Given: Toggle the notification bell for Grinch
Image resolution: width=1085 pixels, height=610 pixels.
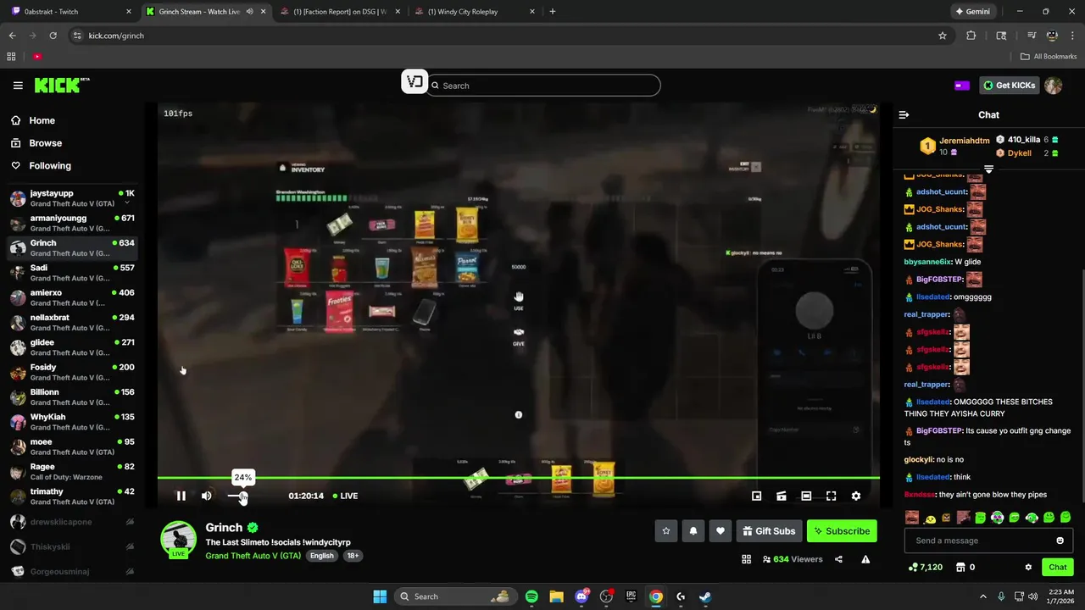Looking at the screenshot, I should click(693, 531).
